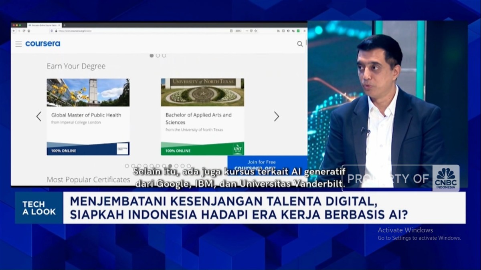Click the padlock site security icon

pyautogui.click(x=56, y=31)
